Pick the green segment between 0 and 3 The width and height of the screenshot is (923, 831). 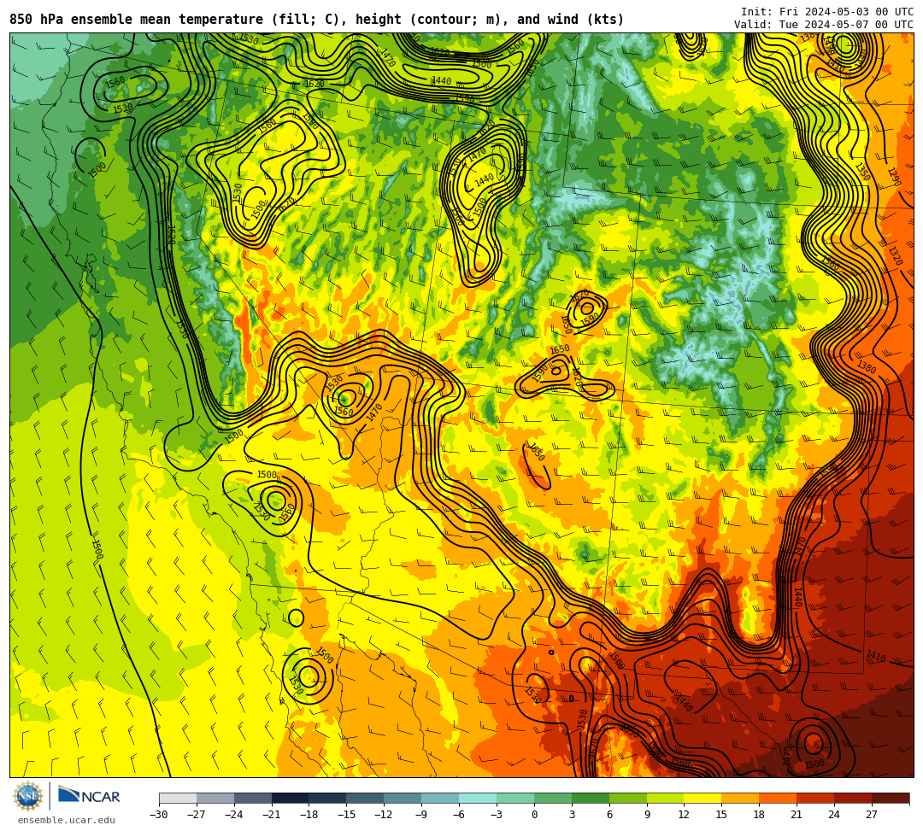pos(553,798)
